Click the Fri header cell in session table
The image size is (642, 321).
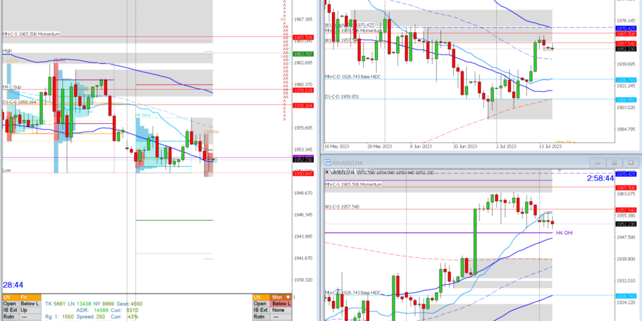[x=30, y=297]
